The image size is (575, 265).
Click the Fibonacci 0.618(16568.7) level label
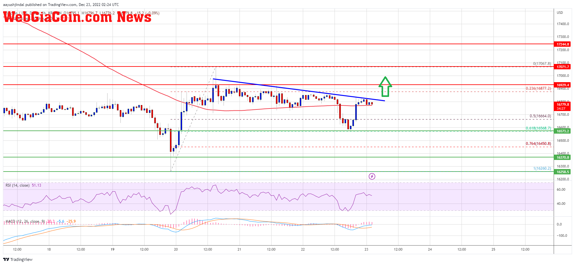[538, 128]
